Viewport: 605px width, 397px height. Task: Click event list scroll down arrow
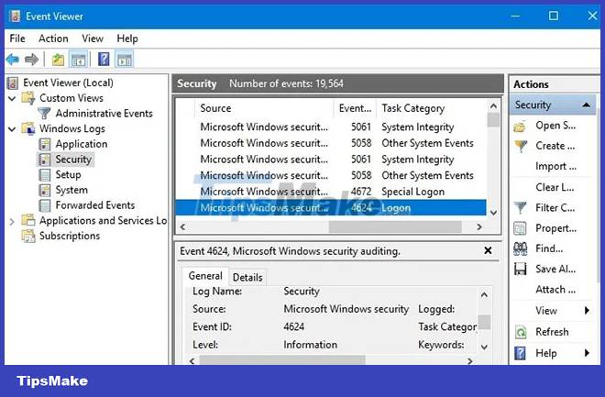[x=493, y=213]
